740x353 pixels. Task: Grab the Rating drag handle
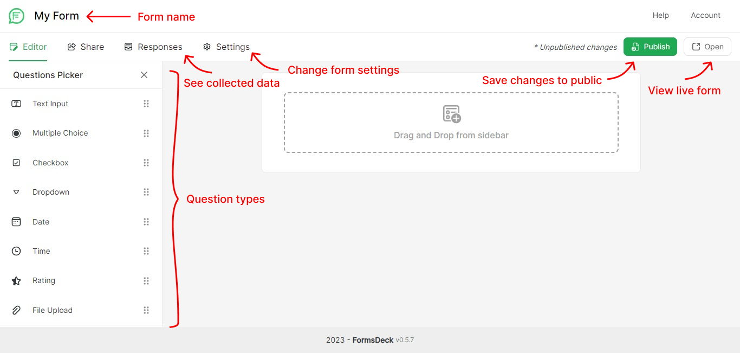click(x=146, y=280)
